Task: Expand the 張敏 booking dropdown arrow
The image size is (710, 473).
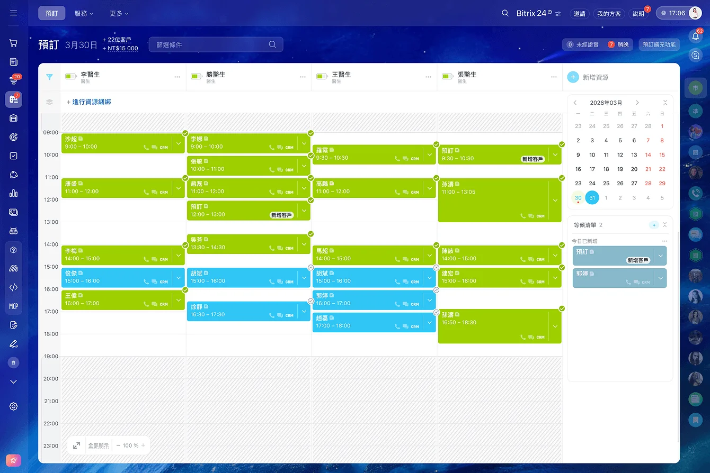Action: (304, 166)
